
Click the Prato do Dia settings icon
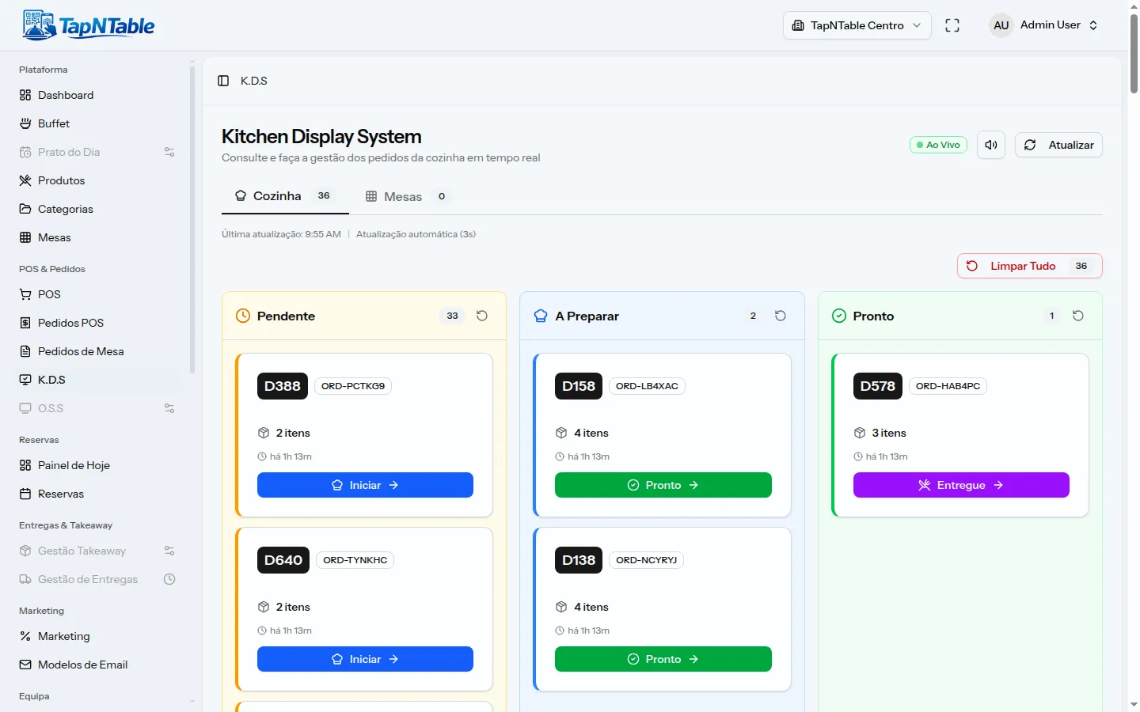[169, 152]
